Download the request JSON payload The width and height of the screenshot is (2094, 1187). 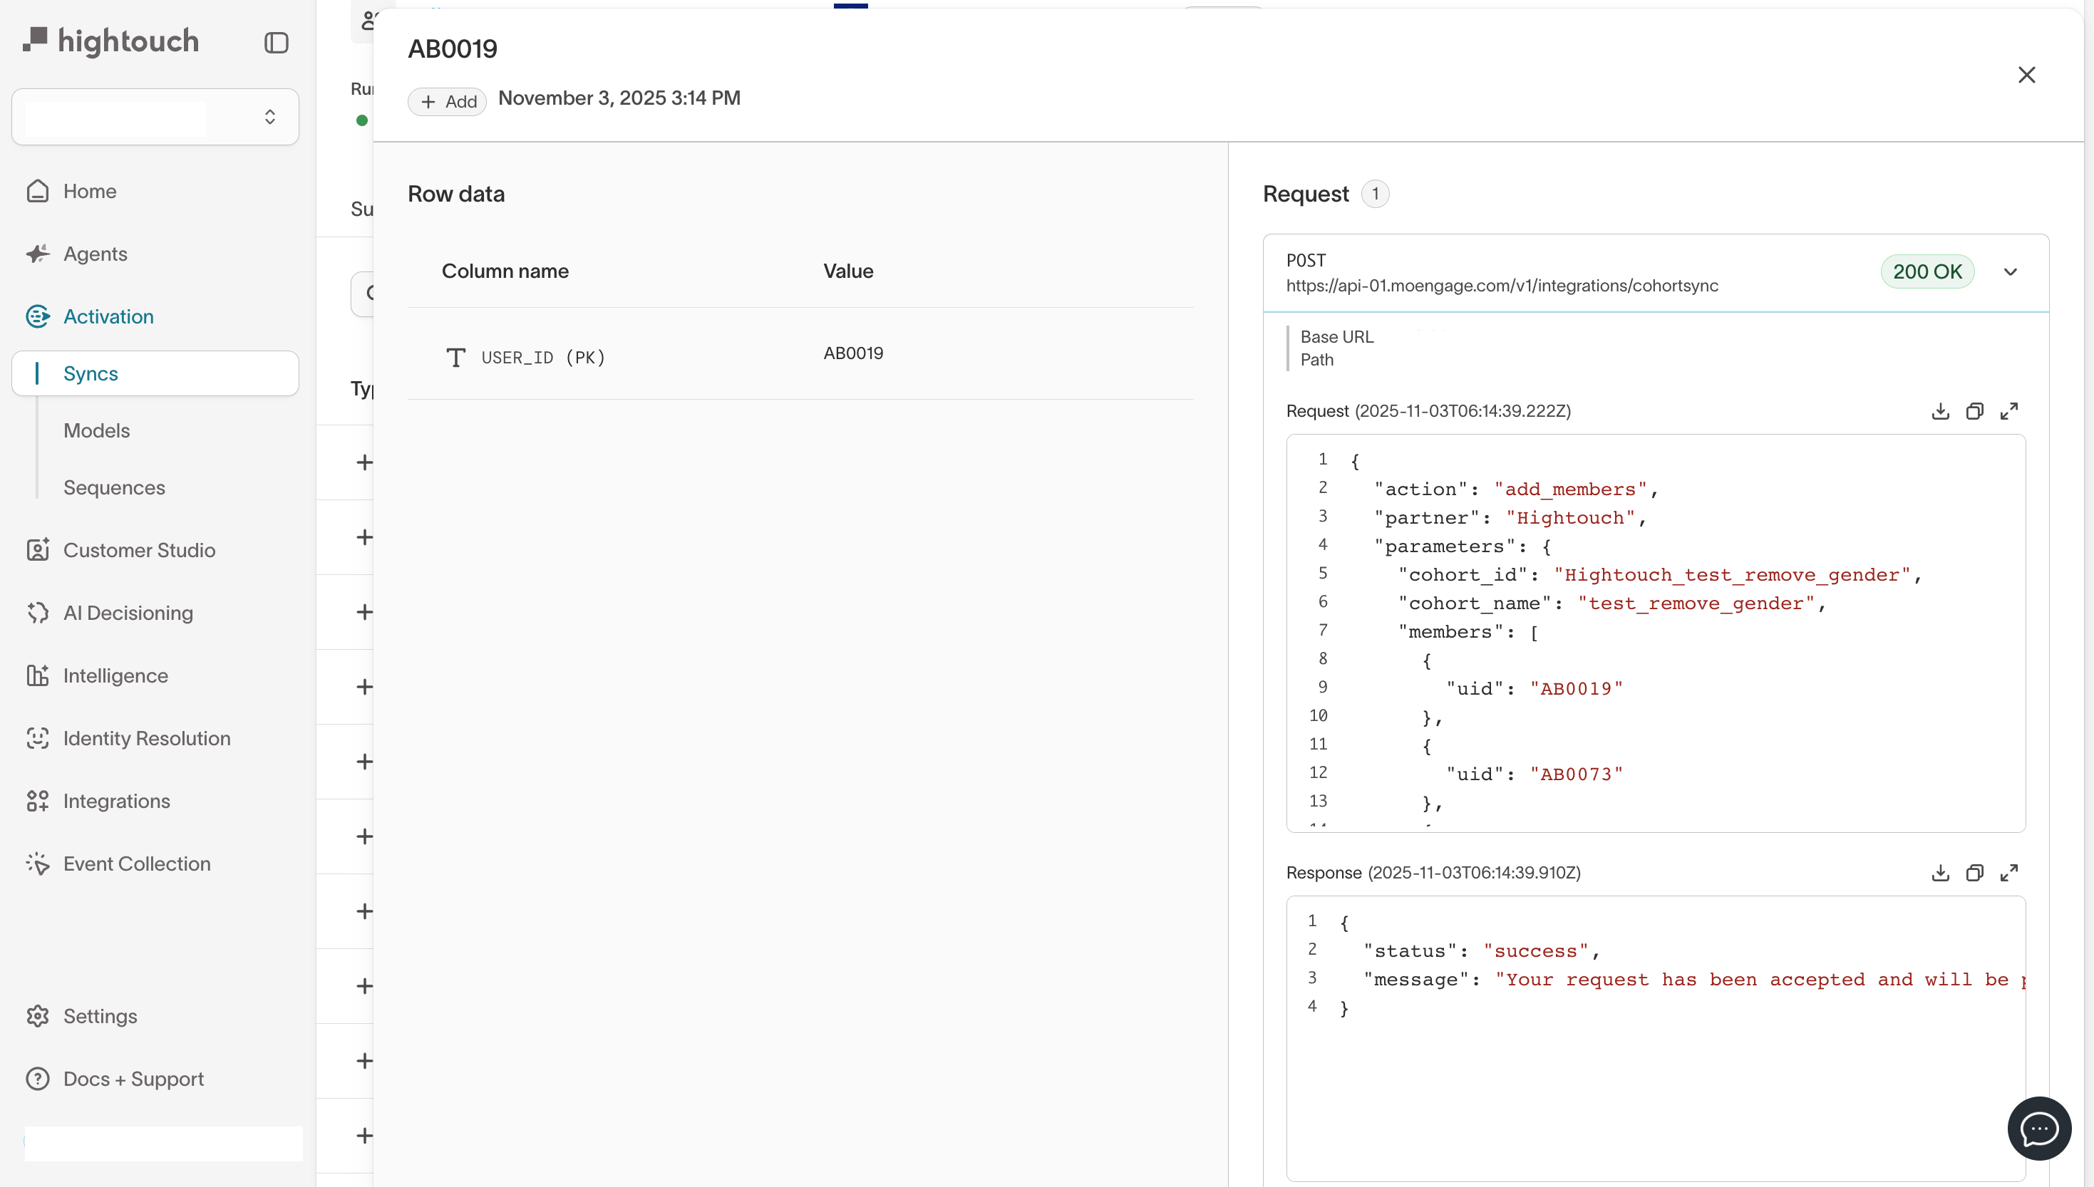click(1940, 411)
